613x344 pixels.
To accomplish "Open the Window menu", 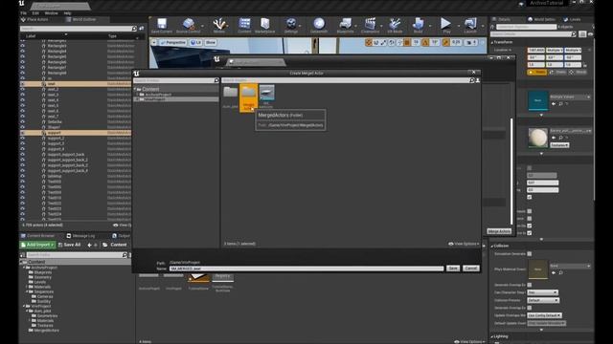I will 51,13.
